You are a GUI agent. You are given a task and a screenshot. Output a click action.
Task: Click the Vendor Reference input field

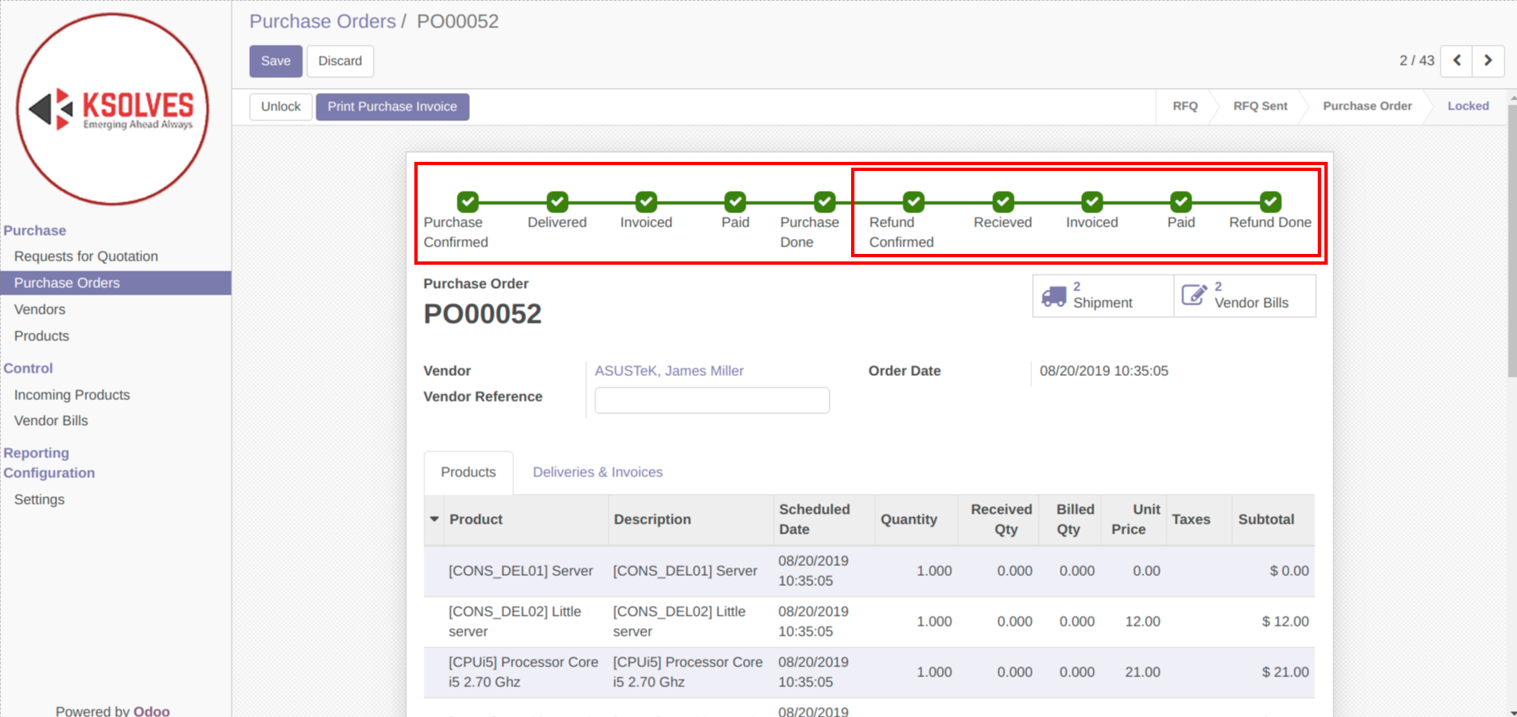point(712,400)
